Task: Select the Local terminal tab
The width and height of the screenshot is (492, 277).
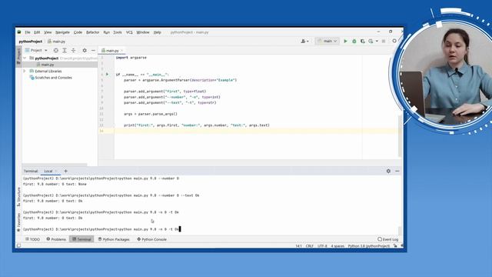Action: click(x=48, y=171)
